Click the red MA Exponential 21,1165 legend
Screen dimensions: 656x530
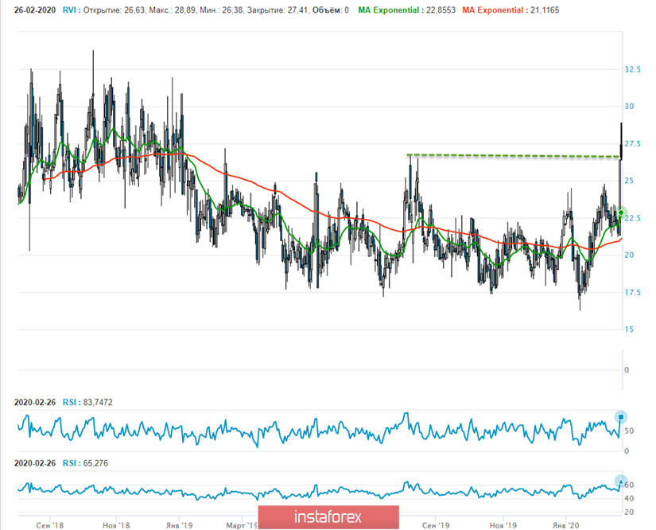tap(510, 10)
